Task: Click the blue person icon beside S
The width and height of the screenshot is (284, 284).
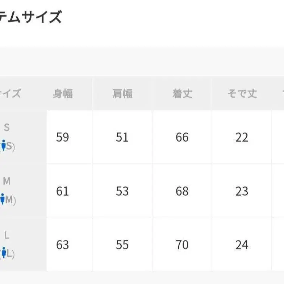Action: tap(4, 145)
